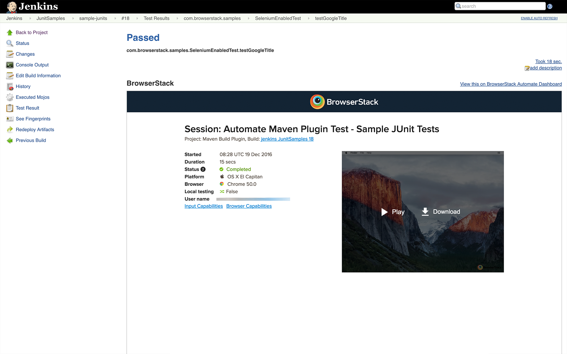Click the search help question mark icon
The image size is (567, 354).
550,6
